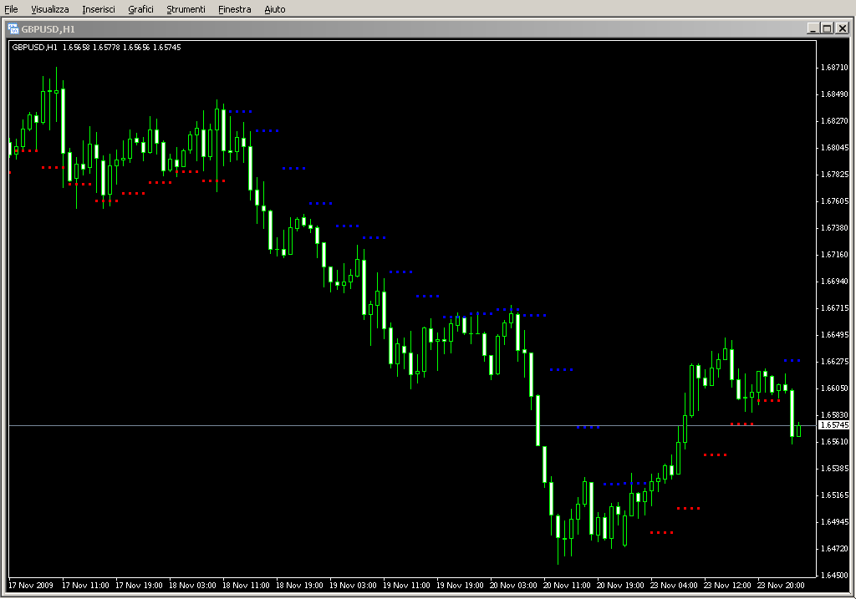Click the GBPUSD,H1 chart window icon
856x599 pixels.
[13, 28]
